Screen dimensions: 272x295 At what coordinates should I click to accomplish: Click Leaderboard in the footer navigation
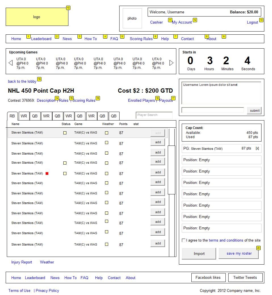point(35,278)
